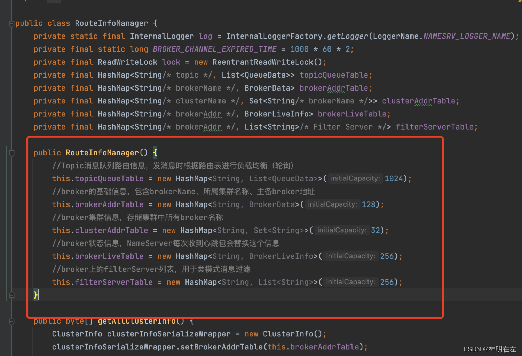Click the constructor's closing brace
Viewport: 522px width, 356px height.
[35, 295]
